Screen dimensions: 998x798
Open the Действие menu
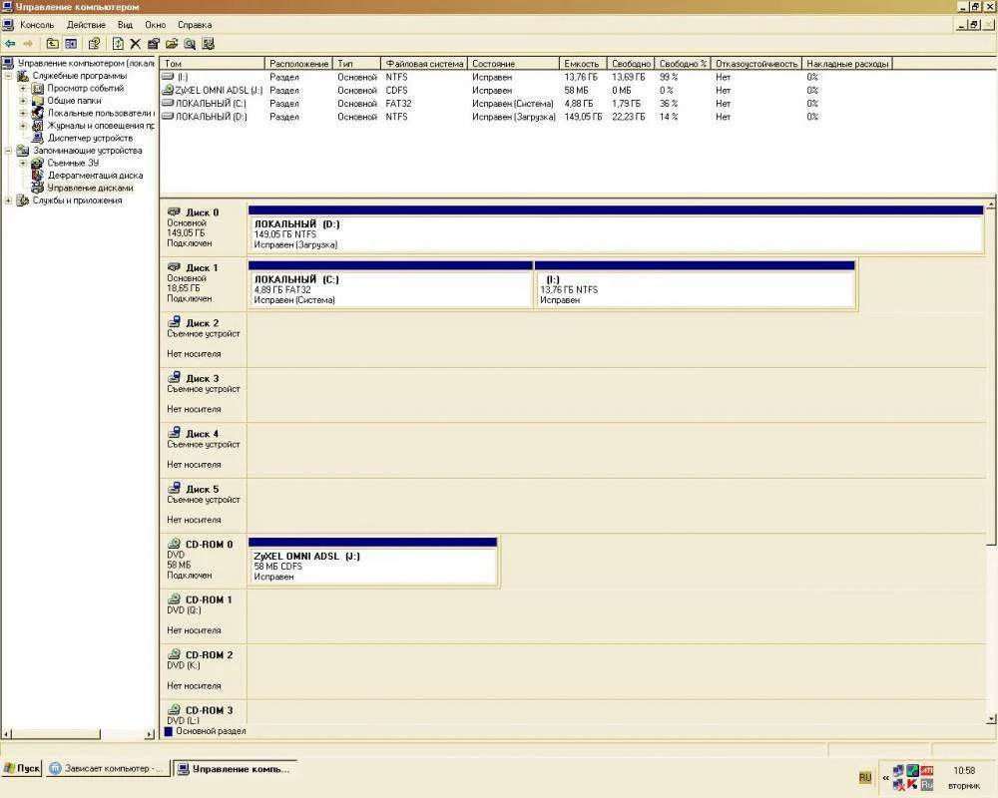(x=86, y=25)
